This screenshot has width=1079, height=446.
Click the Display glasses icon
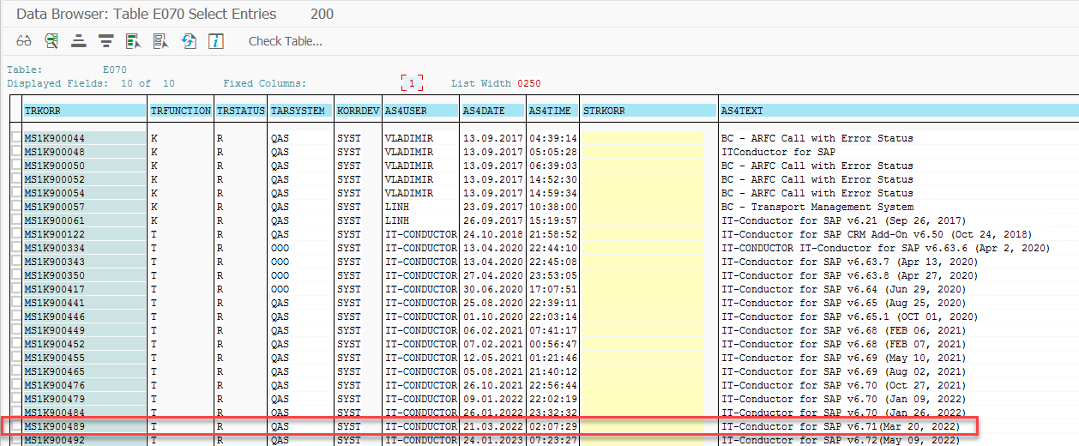[24, 41]
